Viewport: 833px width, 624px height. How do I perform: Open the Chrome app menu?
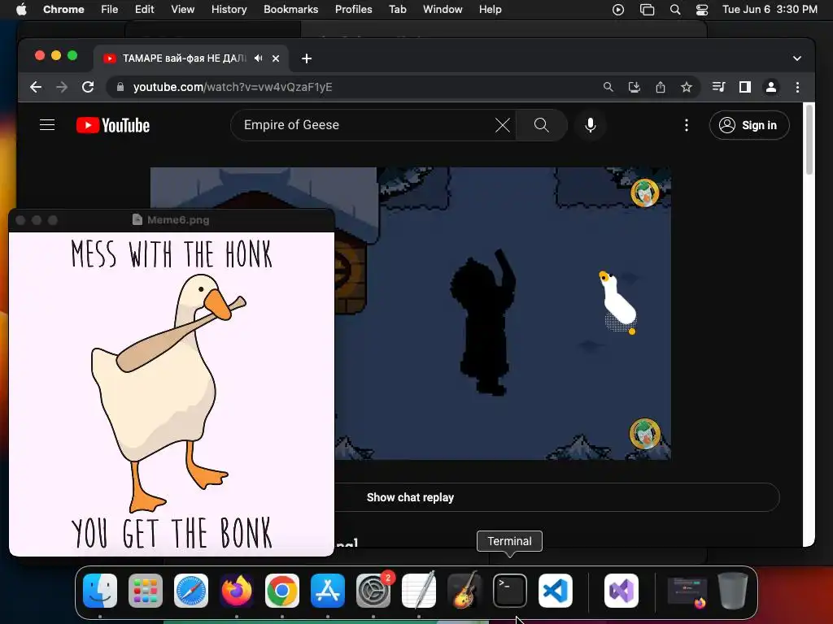click(x=63, y=10)
